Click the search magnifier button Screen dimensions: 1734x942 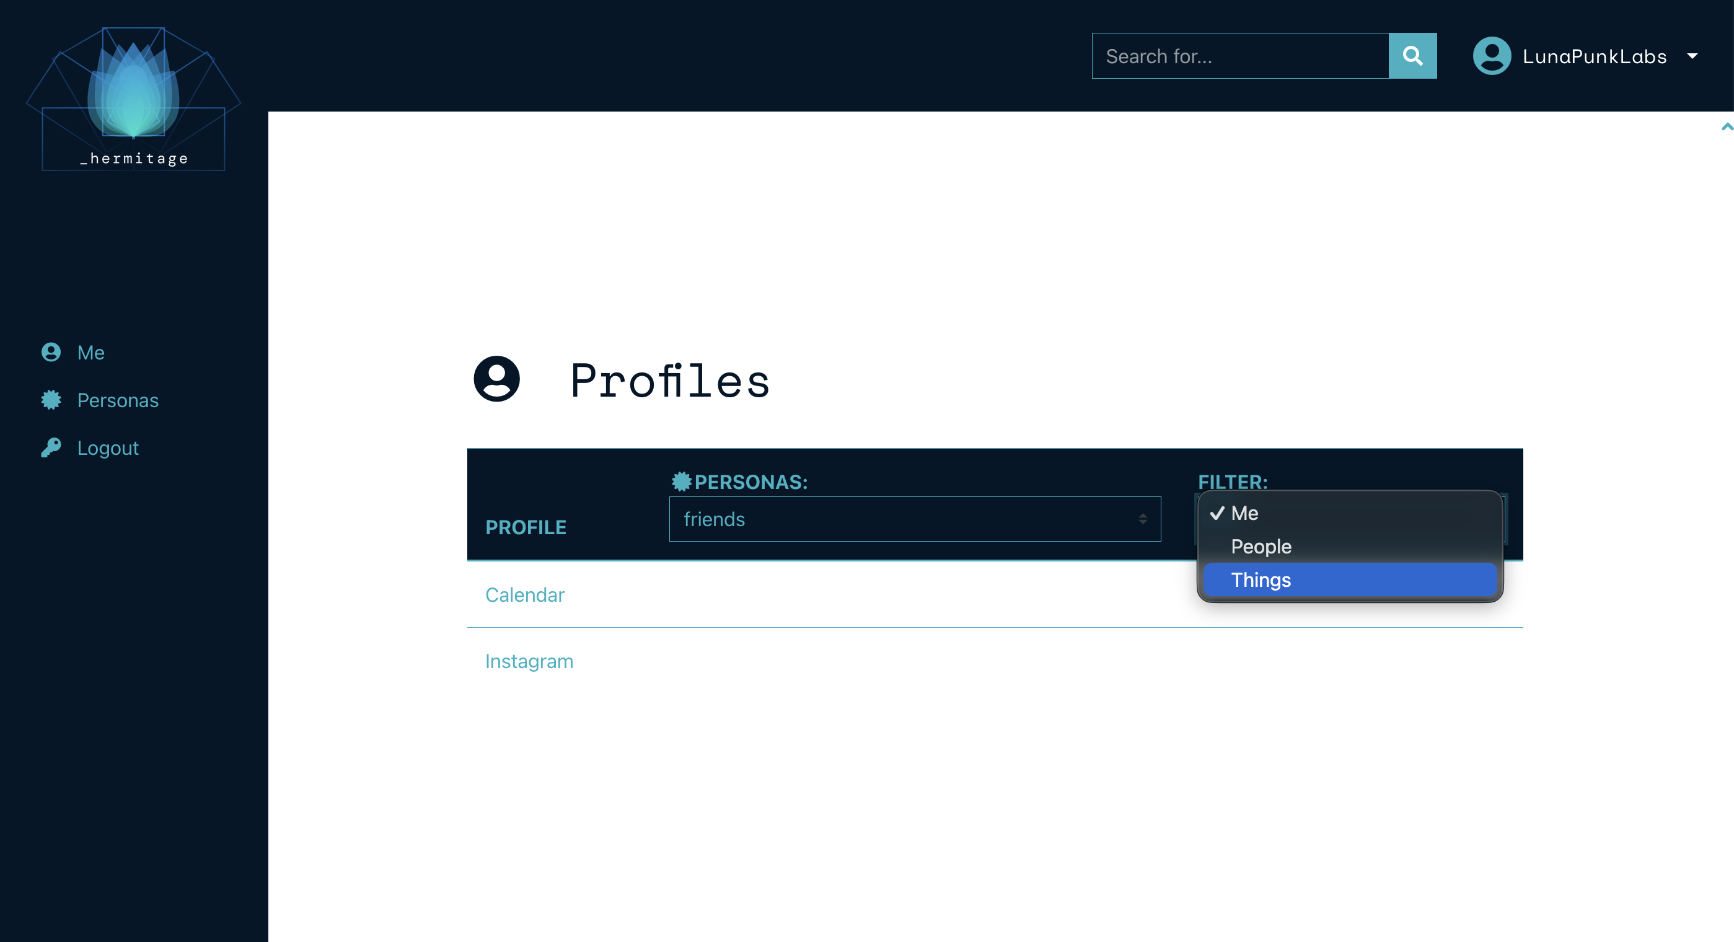[x=1412, y=55]
